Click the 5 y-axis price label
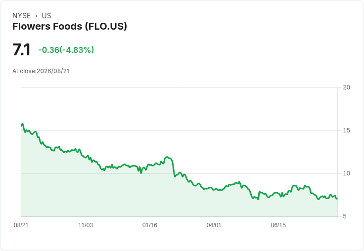This screenshot has height=251, width=364. click(345, 216)
